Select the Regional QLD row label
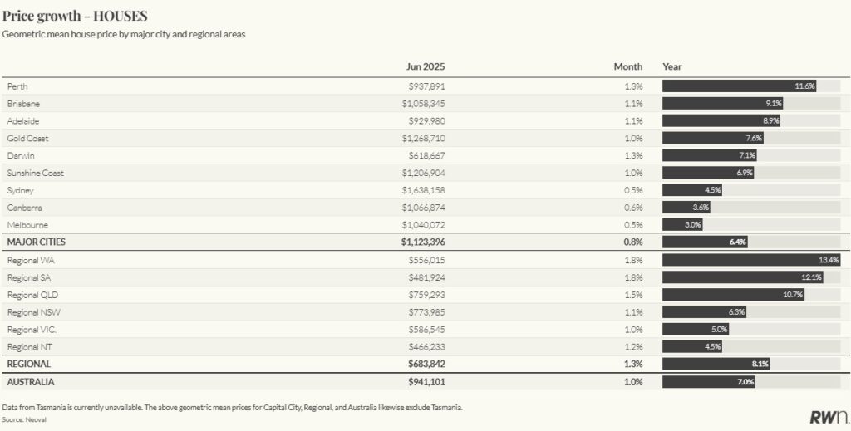Viewport: 851px width, 431px height. (32, 295)
